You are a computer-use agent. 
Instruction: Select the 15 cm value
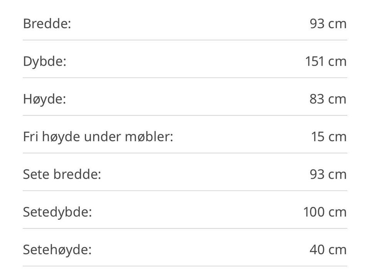pyautogui.click(x=329, y=137)
